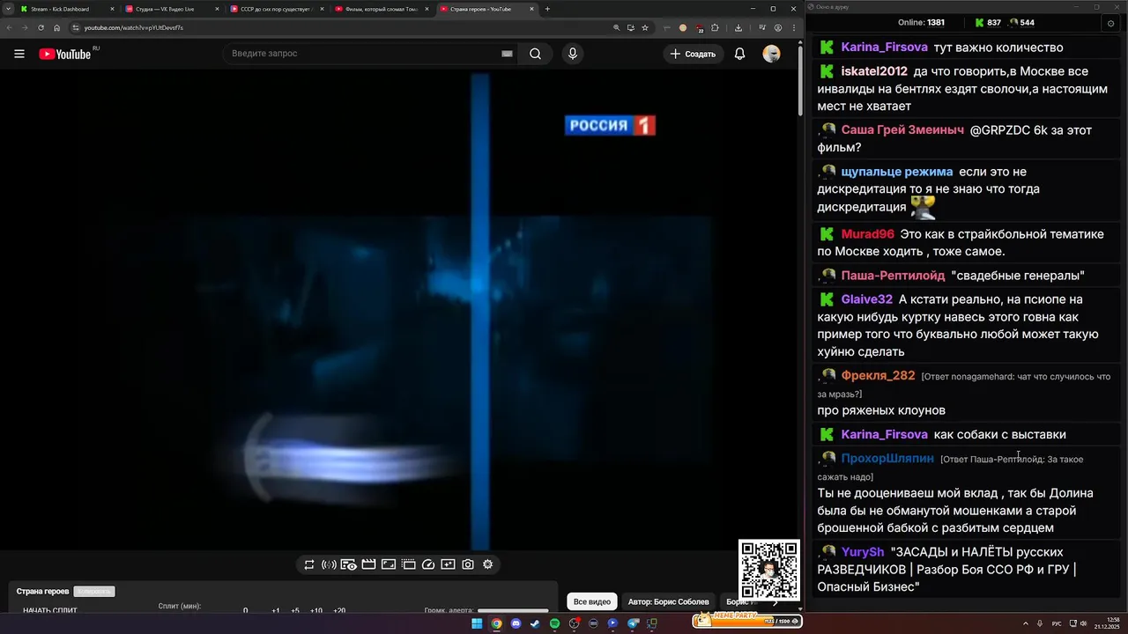Open the YouTube hamburger guide menu
This screenshot has height=634, width=1128.
pos(19,54)
